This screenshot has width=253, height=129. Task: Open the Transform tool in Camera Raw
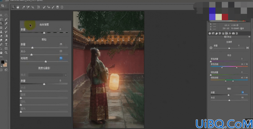pos(38,7)
